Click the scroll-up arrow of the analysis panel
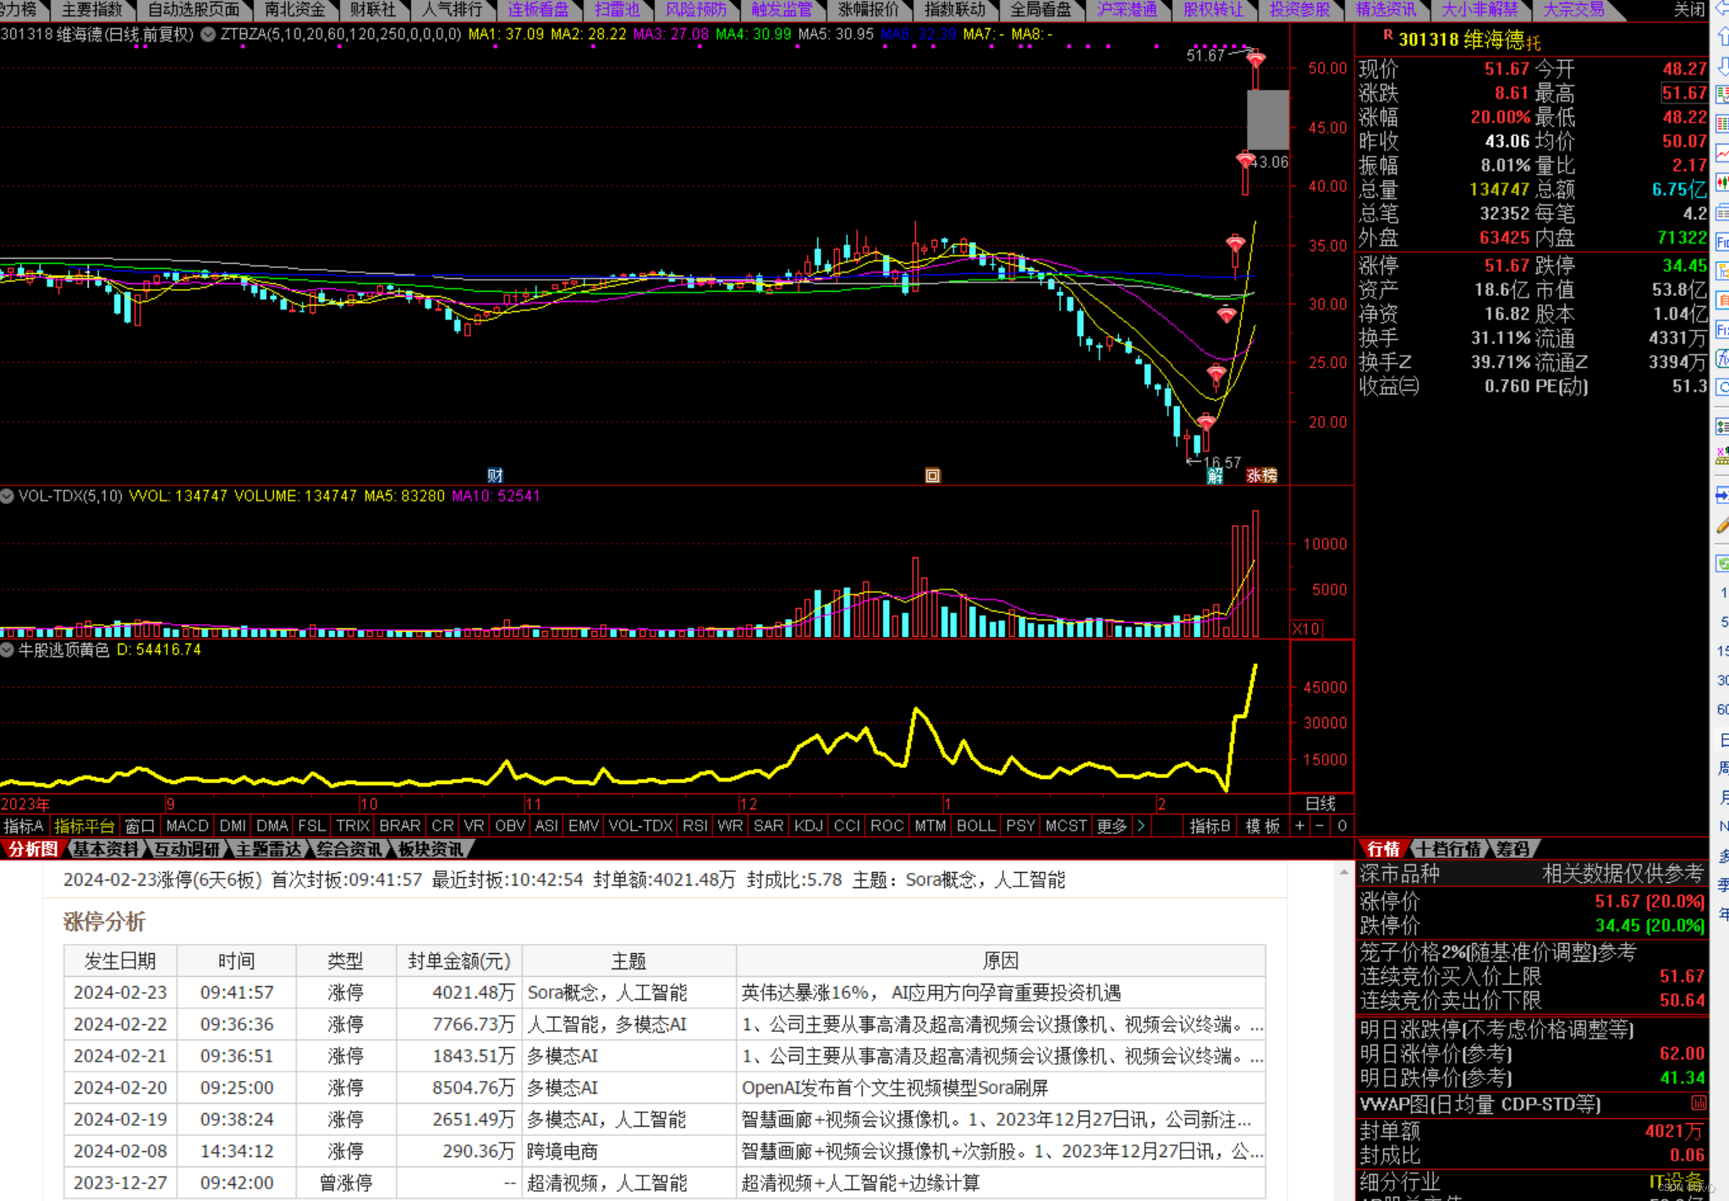The height and width of the screenshot is (1201, 1729). (x=1344, y=871)
